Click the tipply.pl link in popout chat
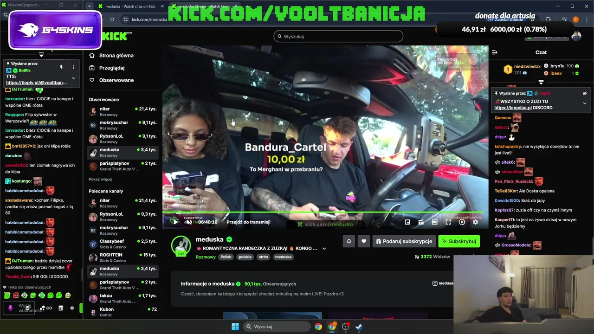The image size is (594, 334). click(37, 83)
